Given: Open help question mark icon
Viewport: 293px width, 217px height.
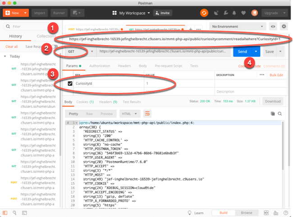Looking at the screenshot, I should pos(285,213).
